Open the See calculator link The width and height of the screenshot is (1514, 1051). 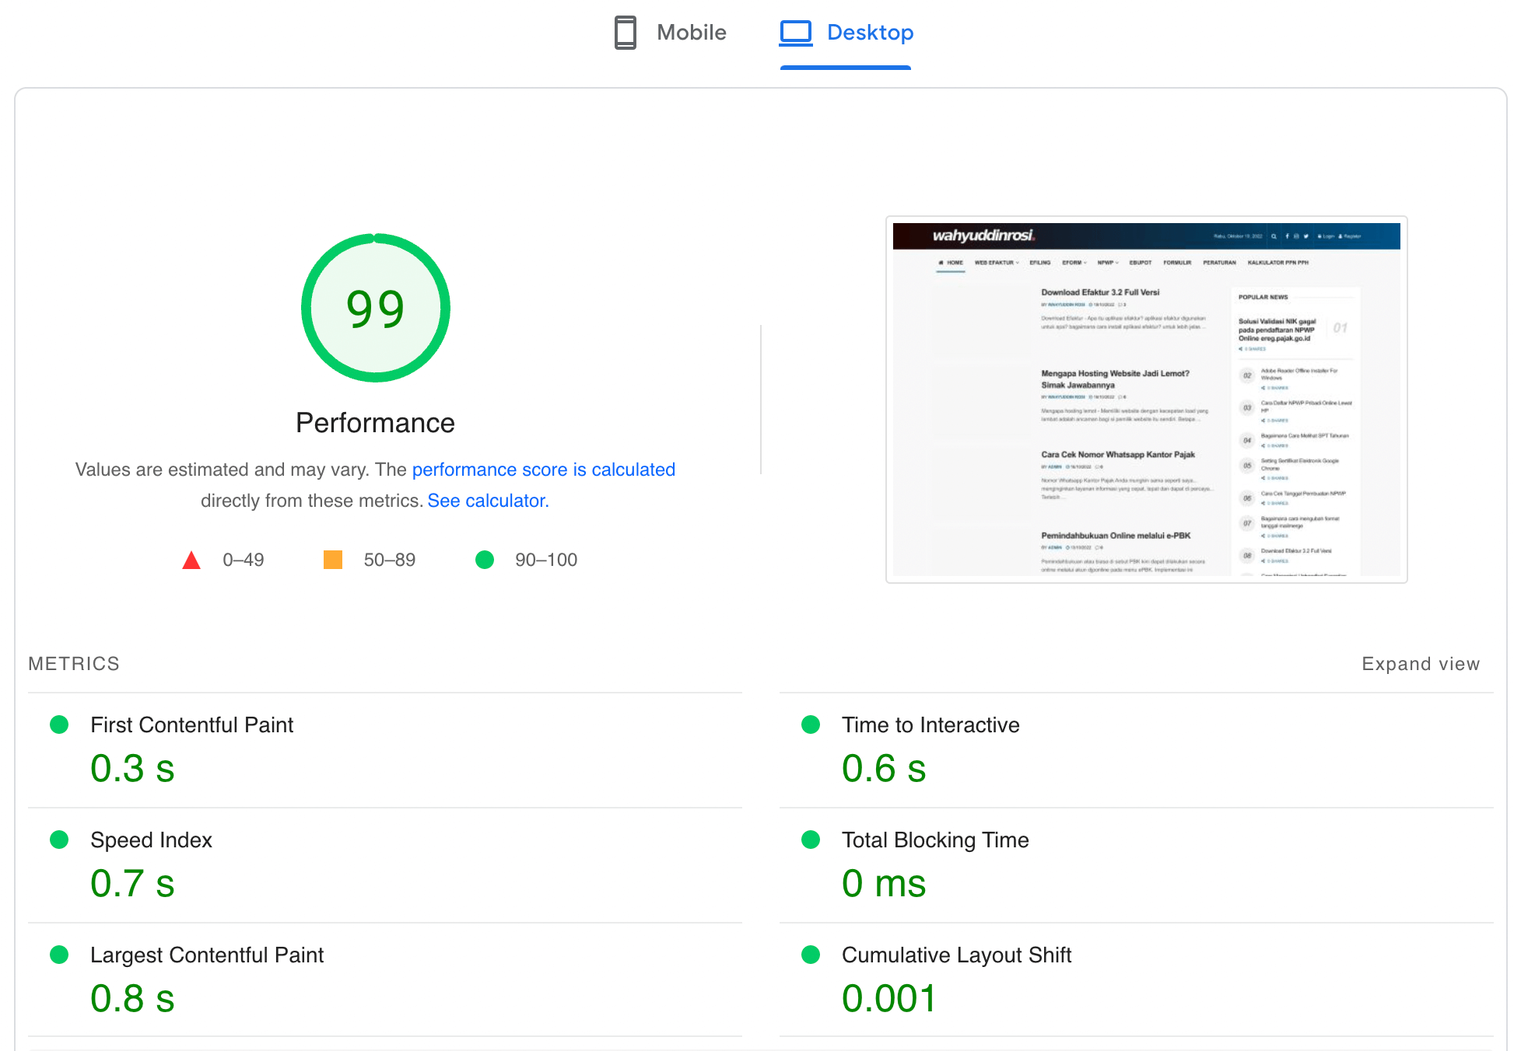pos(488,501)
